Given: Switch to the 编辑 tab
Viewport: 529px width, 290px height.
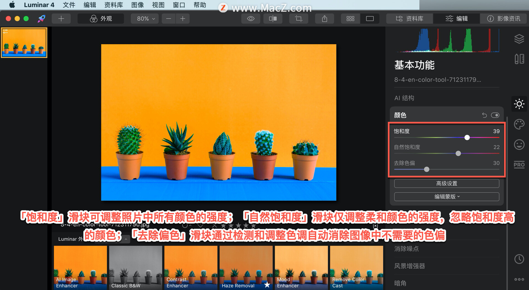Looking at the screenshot, I should pyautogui.click(x=457, y=18).
